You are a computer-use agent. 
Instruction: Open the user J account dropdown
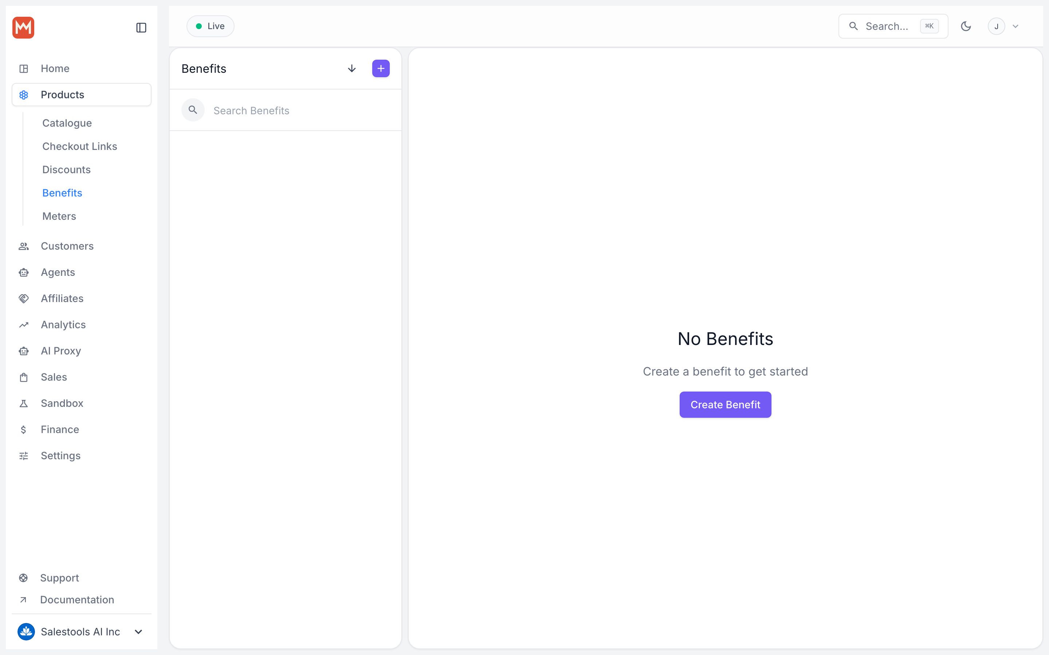1003,27
